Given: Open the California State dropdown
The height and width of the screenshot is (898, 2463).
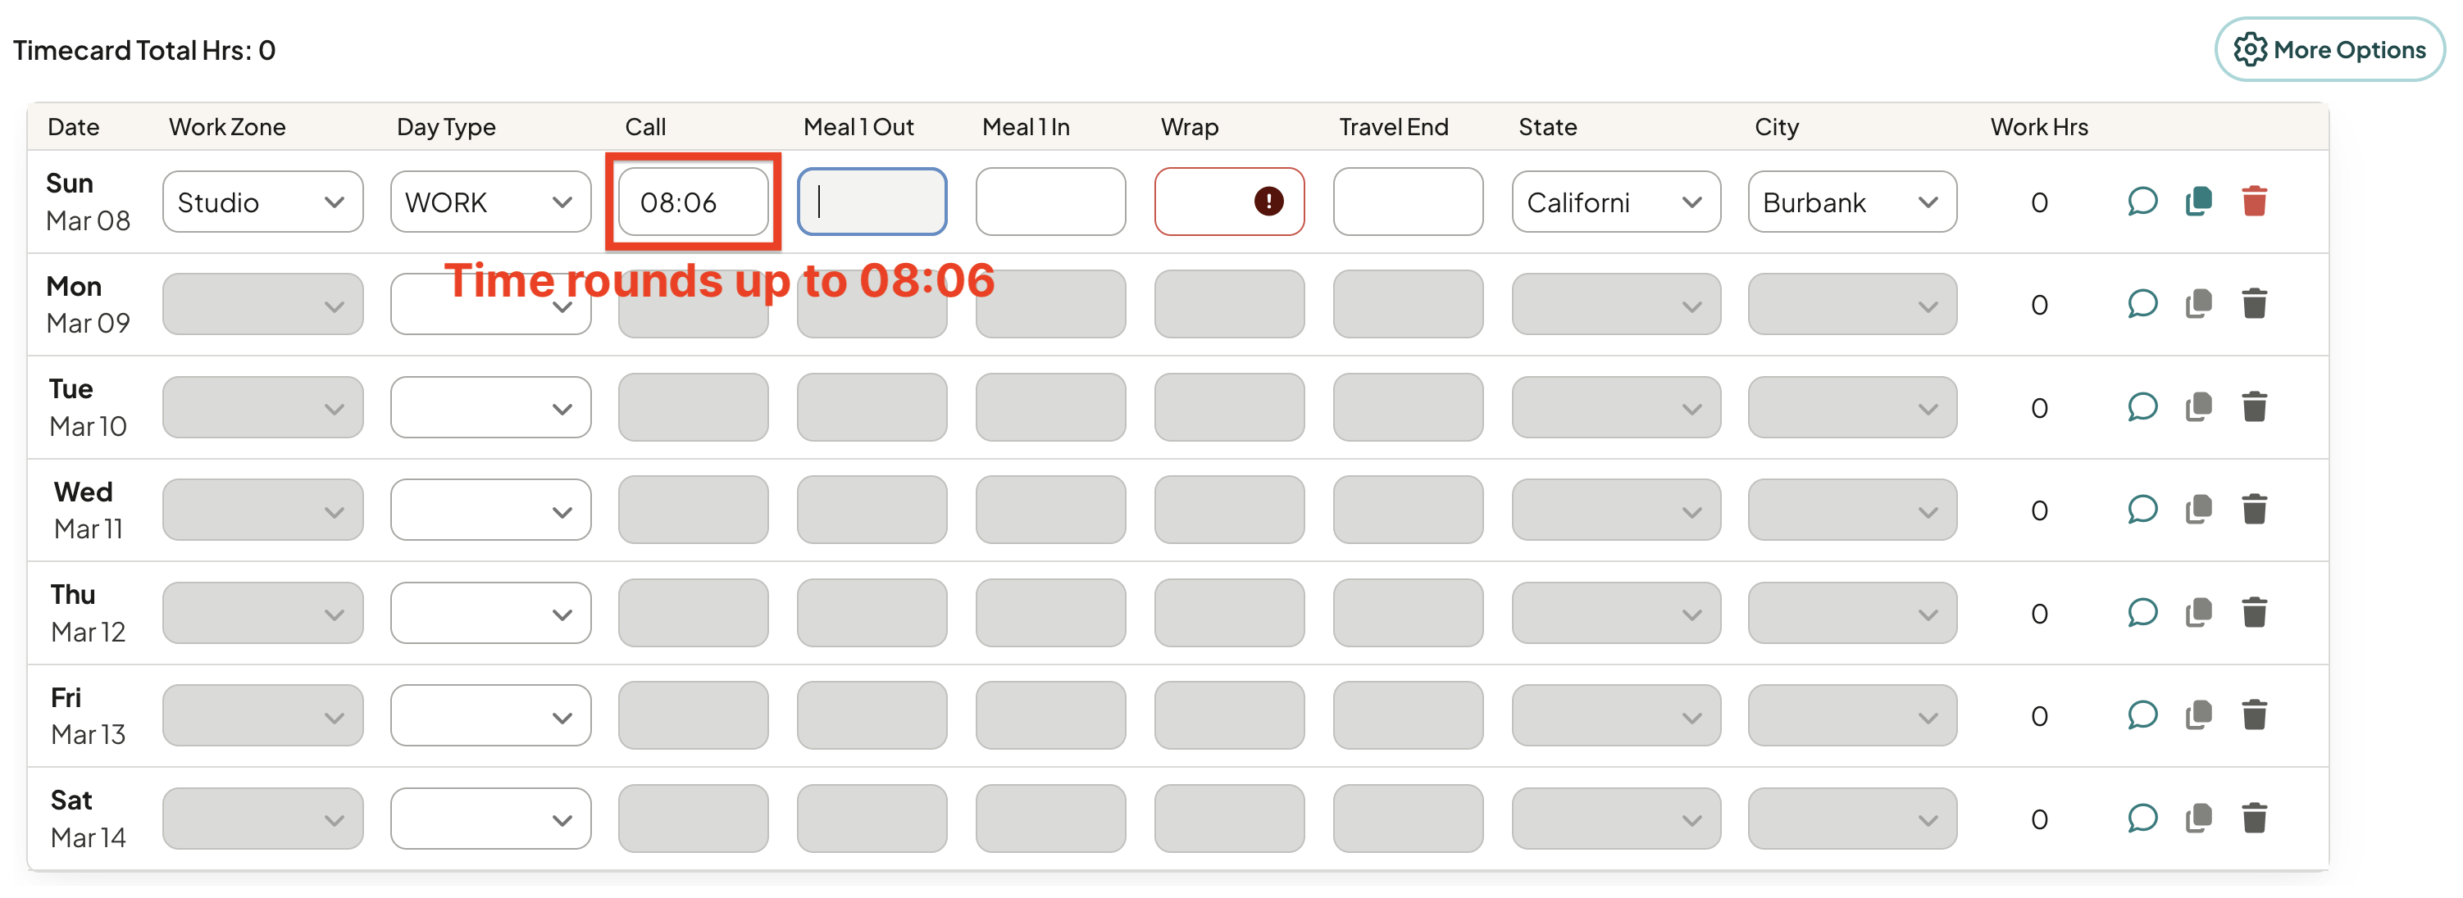Looking at the screenshot, I should (x=1616, y=202).
